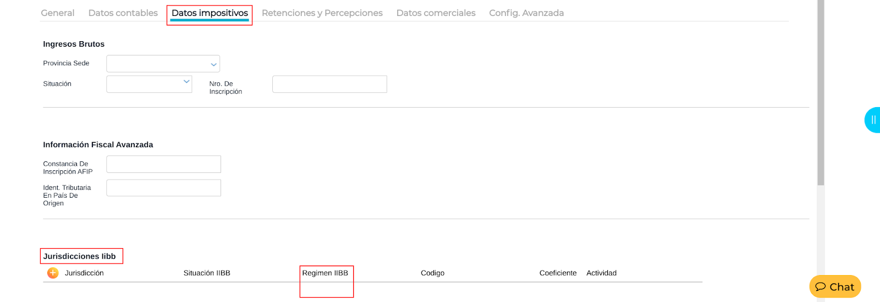The height and width of the screenshot is (302, 880).
Task: Click the Codigo column header
Action: [432, 273]
